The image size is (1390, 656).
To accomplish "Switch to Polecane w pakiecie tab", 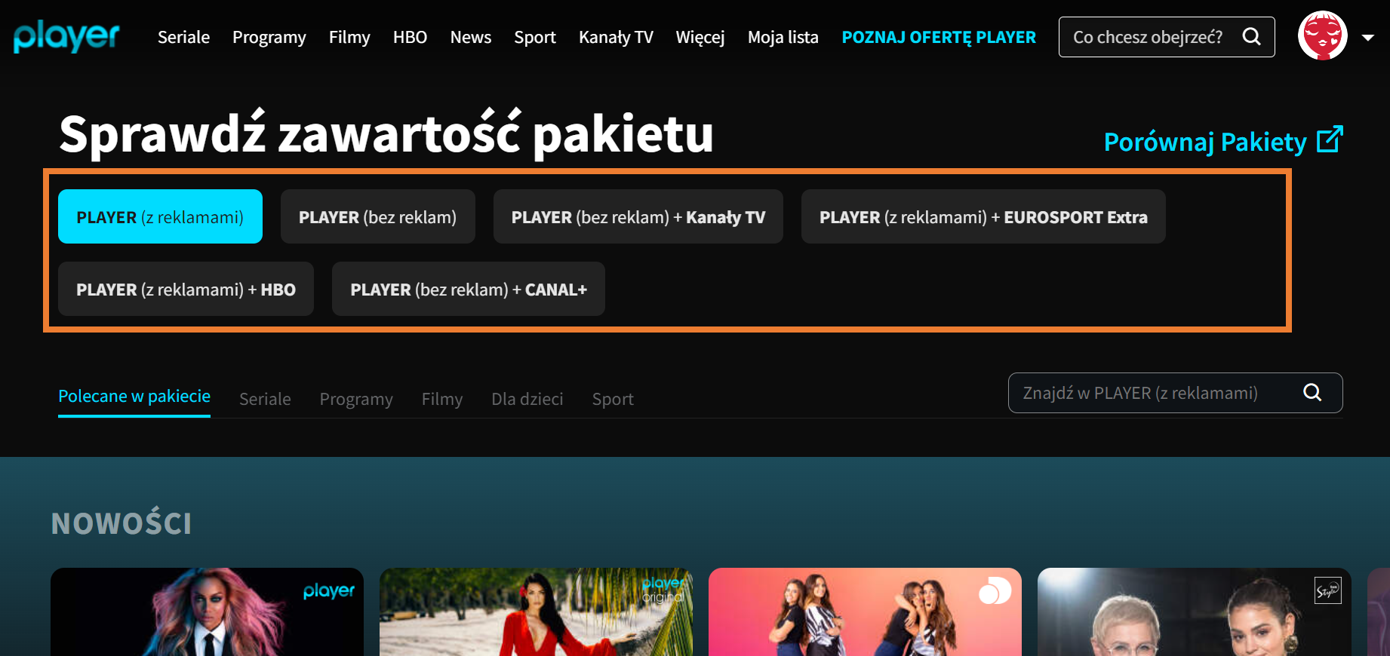I will (x=134, y=397).
